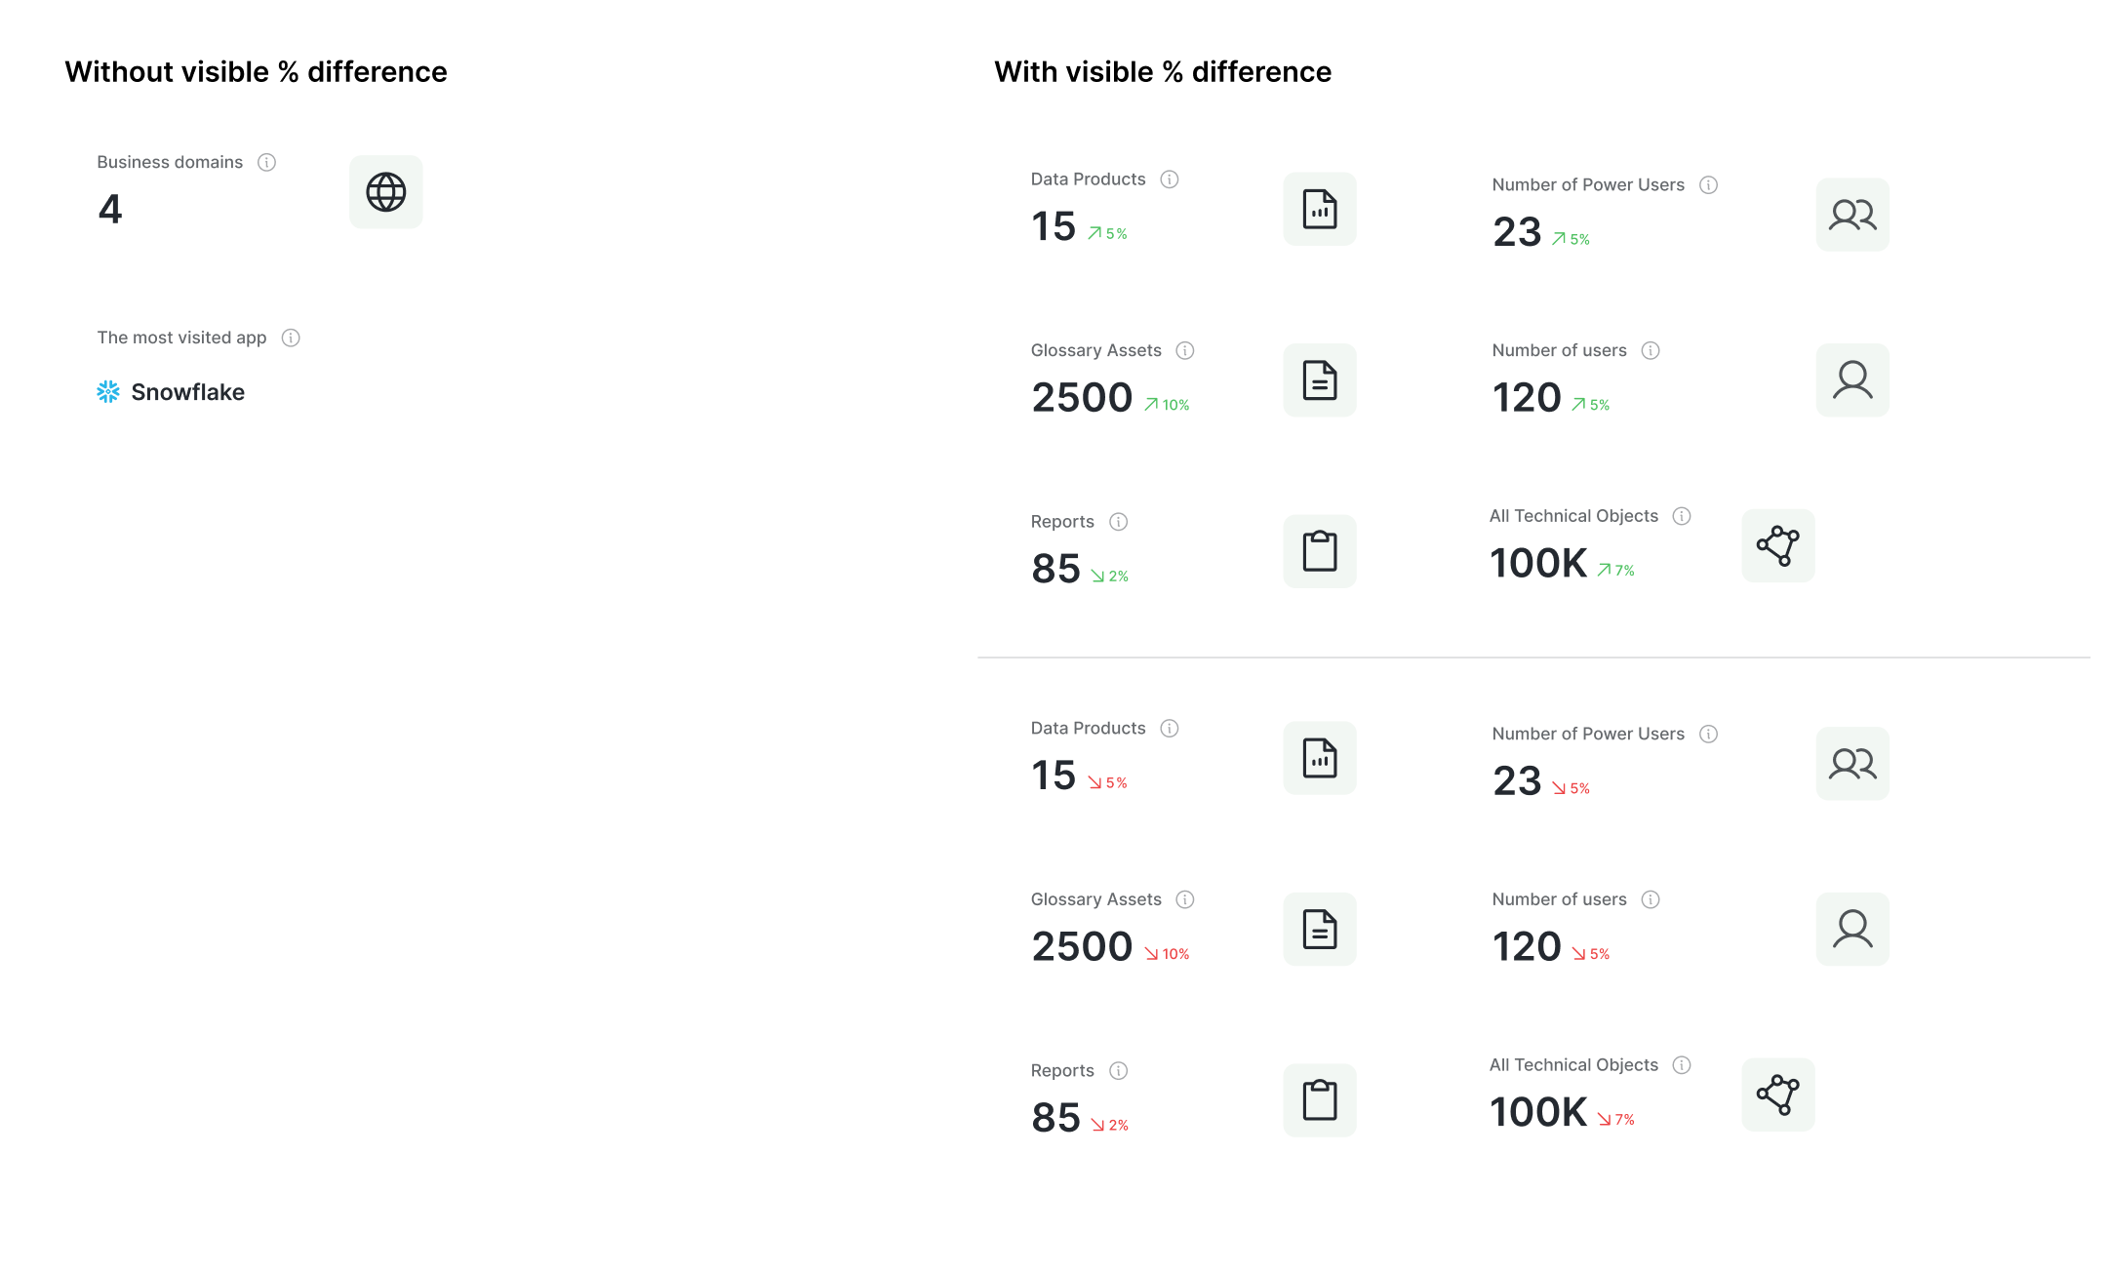Click the lower Data Products document icon
This screenshot has height=1274, width=2109.
tap(1319, 758)
